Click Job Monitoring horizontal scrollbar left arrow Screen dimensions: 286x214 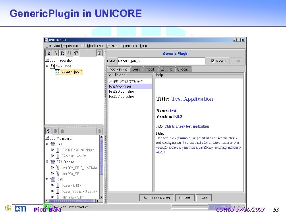pos(47,201)
